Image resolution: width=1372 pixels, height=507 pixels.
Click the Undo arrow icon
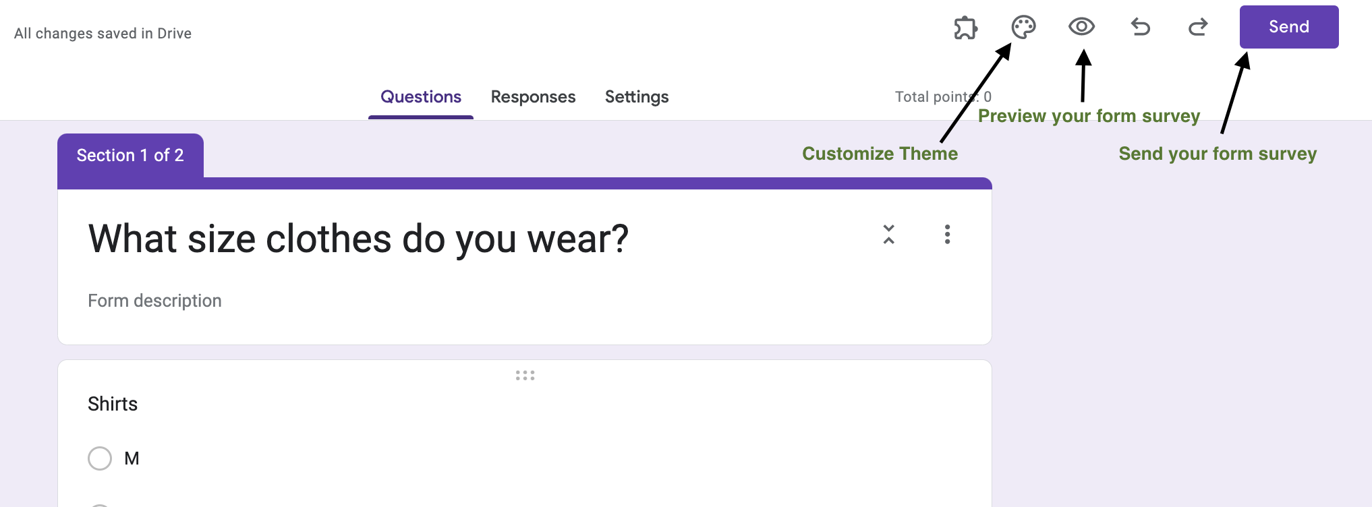[x=1139, y=27]
